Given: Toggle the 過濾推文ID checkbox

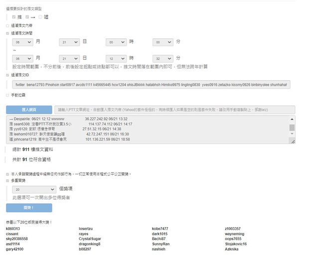Looking at the screenshot, I should (7, 75).
